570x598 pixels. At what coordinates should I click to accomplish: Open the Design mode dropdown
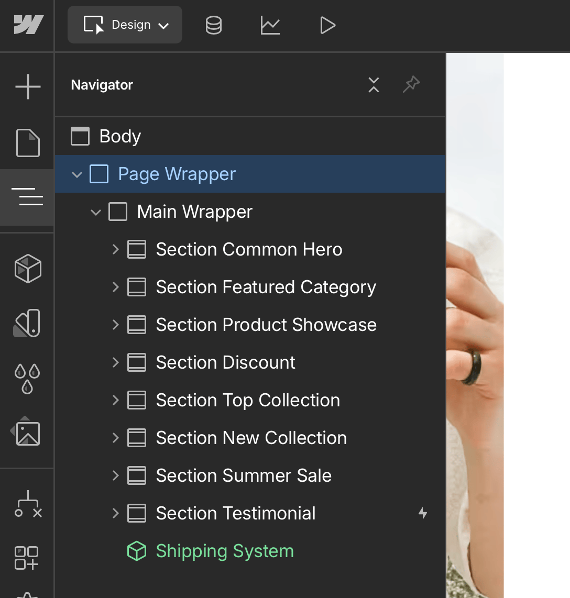click(125, 25)
